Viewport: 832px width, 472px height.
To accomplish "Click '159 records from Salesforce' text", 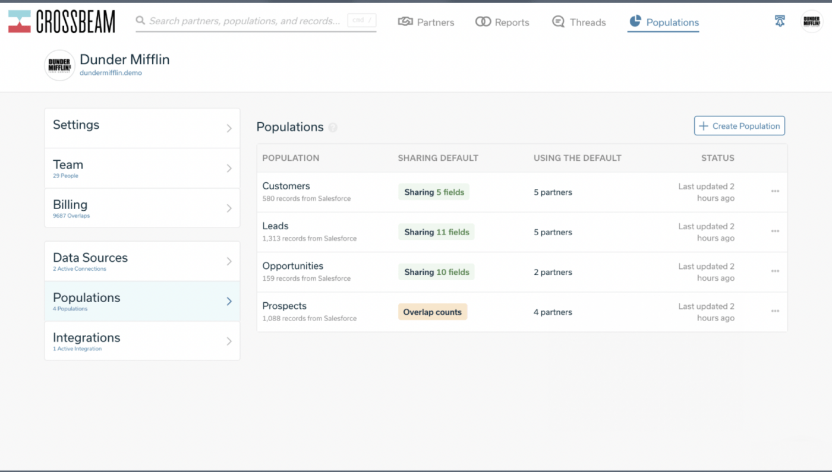I will pyautogui.click(x=307, y=278).
